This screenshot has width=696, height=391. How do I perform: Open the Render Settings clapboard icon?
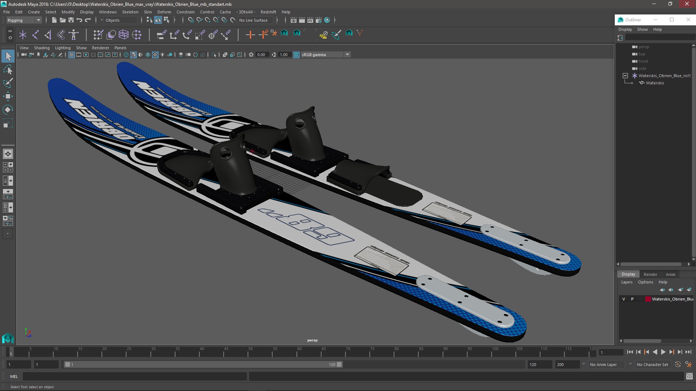[319, 20]
